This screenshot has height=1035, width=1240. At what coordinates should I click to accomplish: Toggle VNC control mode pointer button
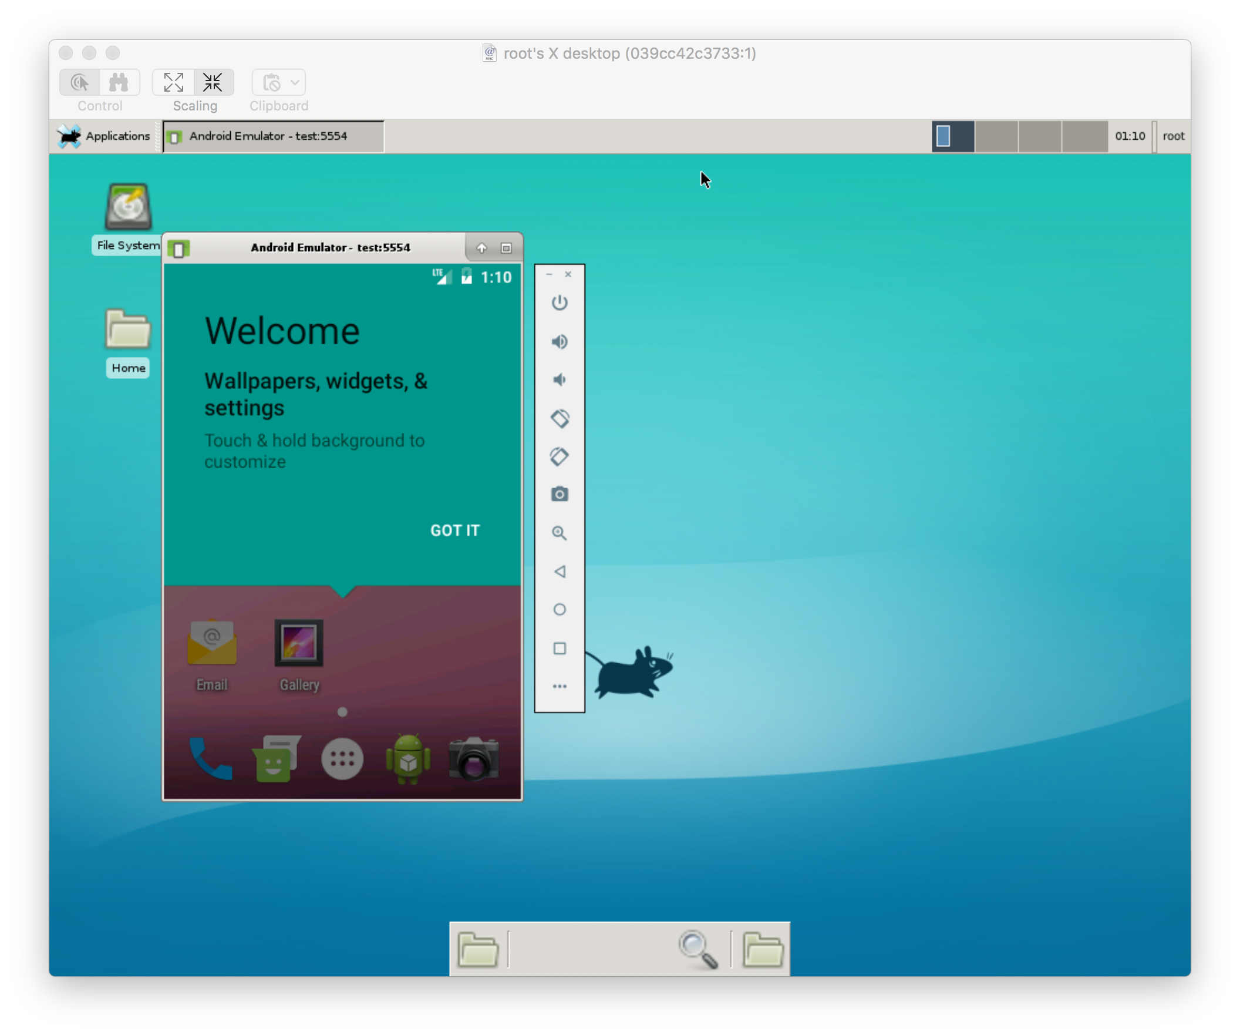[80, 83]
